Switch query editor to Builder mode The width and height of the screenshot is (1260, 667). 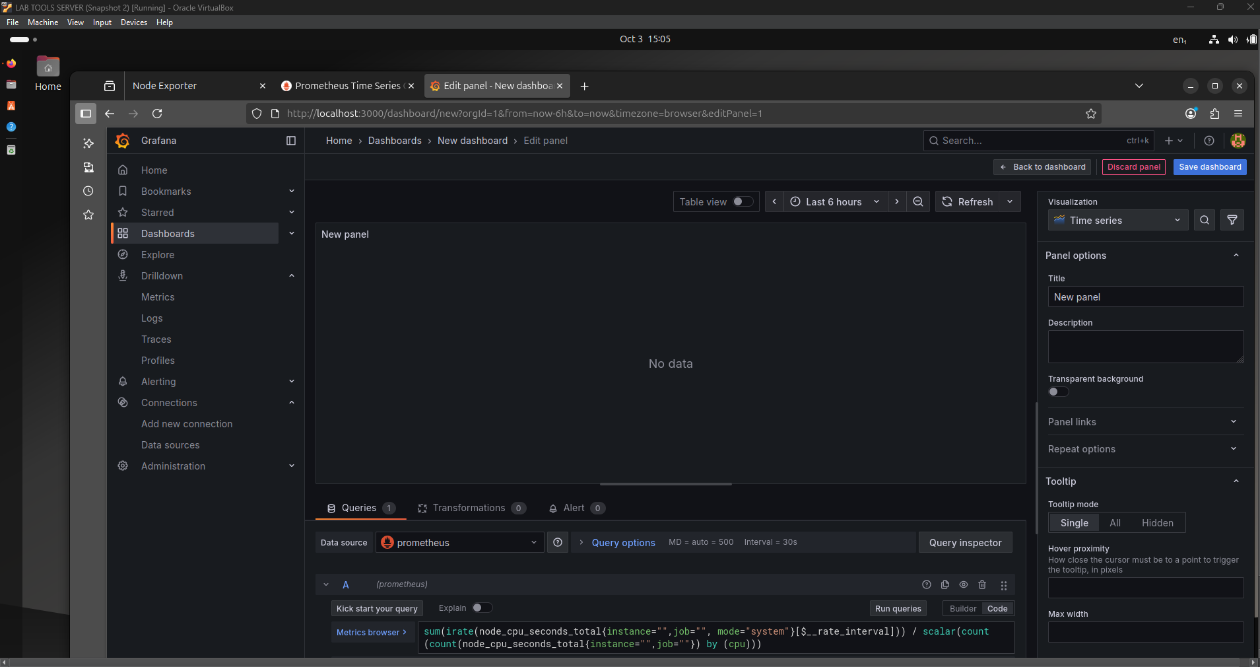click(x=963, y=609)
